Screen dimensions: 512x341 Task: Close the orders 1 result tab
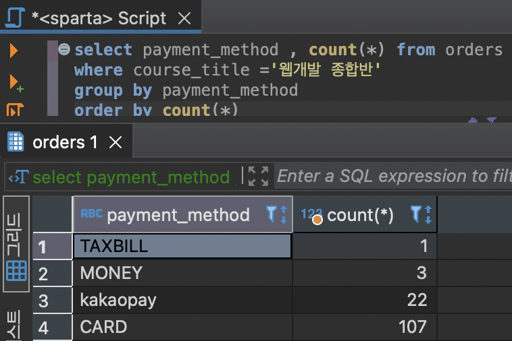coord(116,142)
